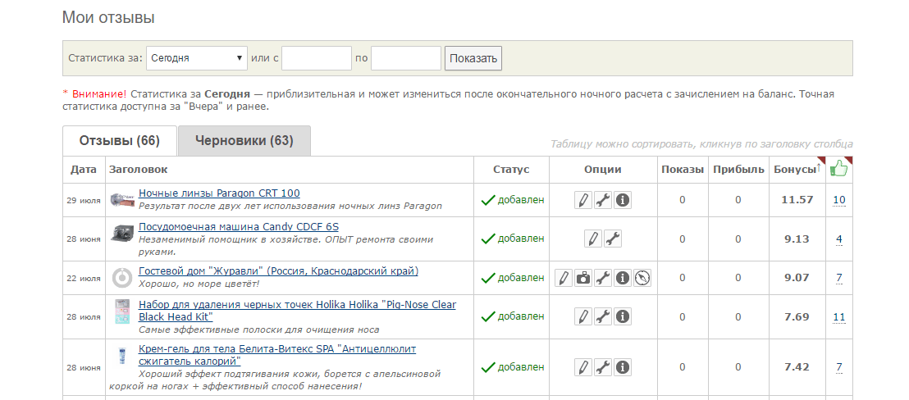Sort the table by the Бонусы column
This screenshot has height=400, width=909.
[x=796, y=170]
